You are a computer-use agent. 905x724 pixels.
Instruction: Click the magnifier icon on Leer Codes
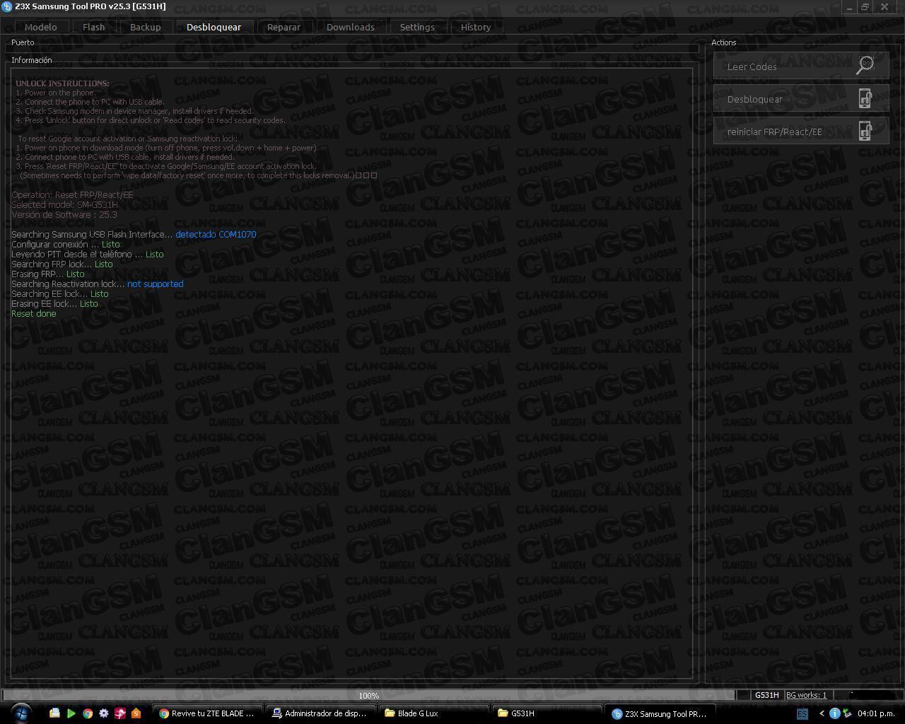(865, 65)
